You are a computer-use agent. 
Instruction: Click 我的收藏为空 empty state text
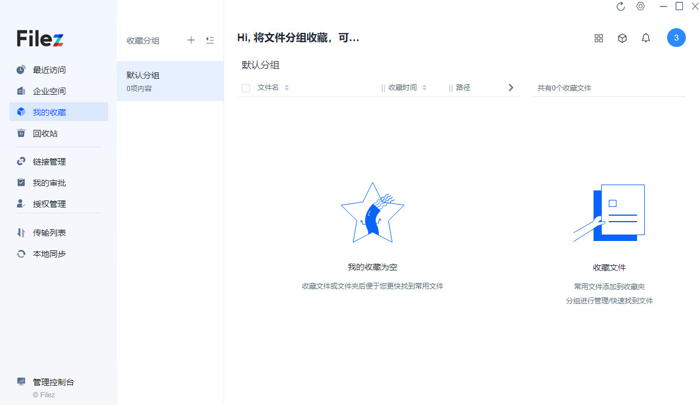coord(372,267)
